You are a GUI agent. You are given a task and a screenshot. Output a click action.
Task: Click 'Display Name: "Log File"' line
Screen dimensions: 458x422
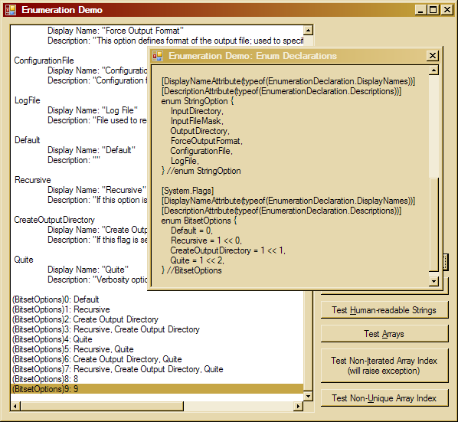93,110
